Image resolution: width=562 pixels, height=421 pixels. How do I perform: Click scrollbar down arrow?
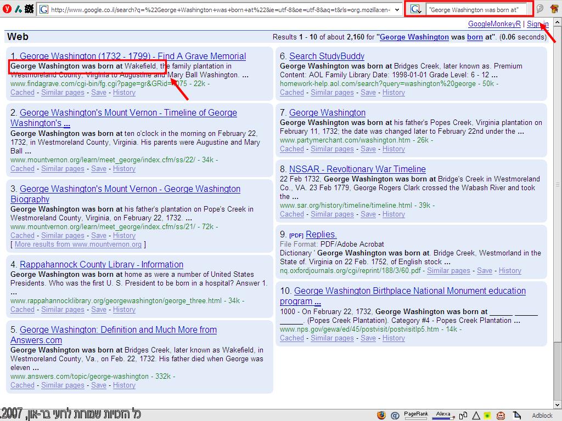point(558,405)
